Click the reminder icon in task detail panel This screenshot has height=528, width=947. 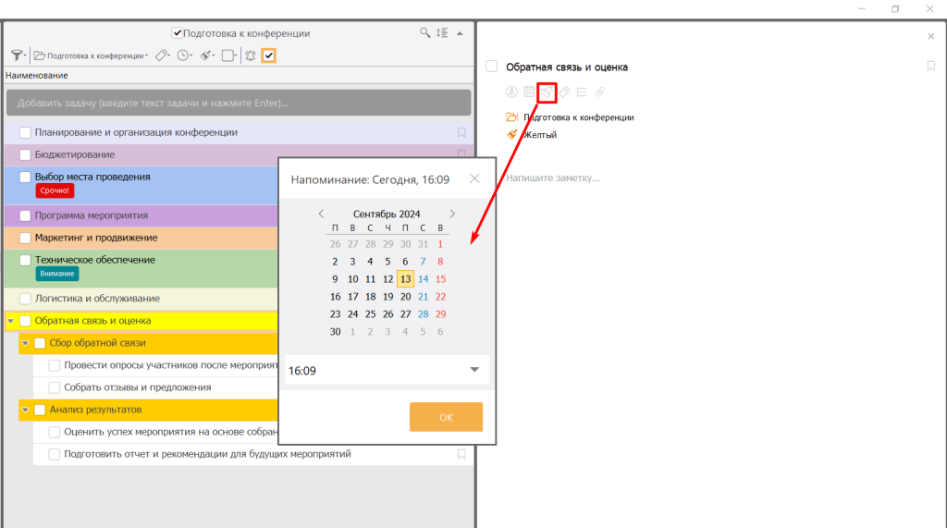(547, 92)
